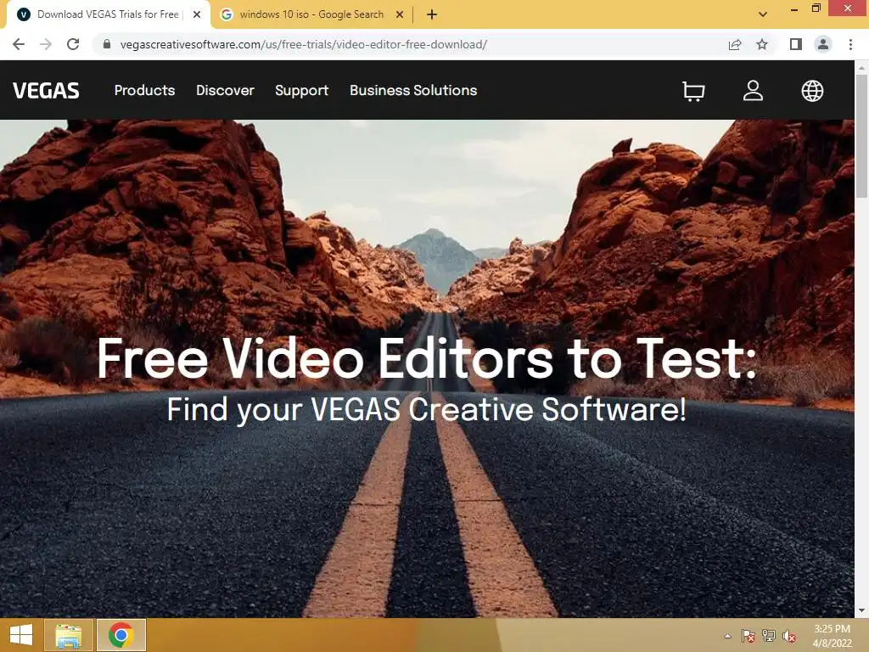Open the Support menu
Viewport: 869px width, 652px height.
(x=301, y=90)
